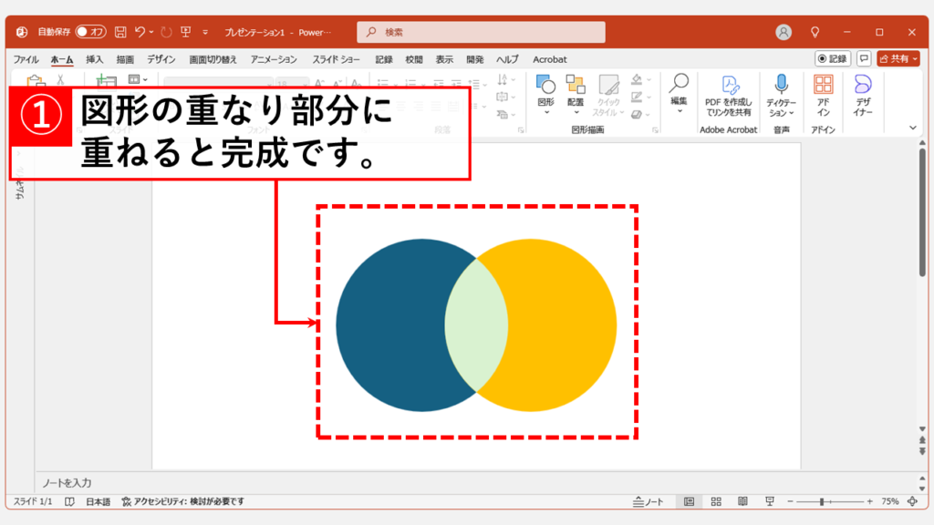The image size is (934, 525).
Task: Open the アニメーション ribbon tab
Action: 274,59
